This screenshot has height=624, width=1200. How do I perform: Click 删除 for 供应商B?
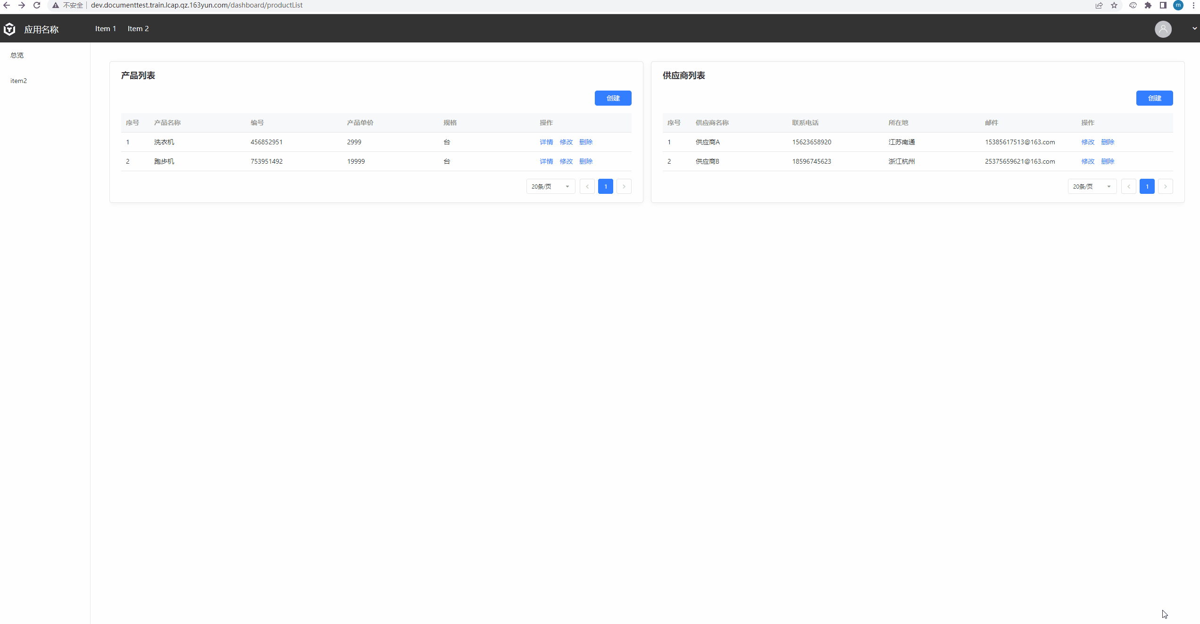1108,161
